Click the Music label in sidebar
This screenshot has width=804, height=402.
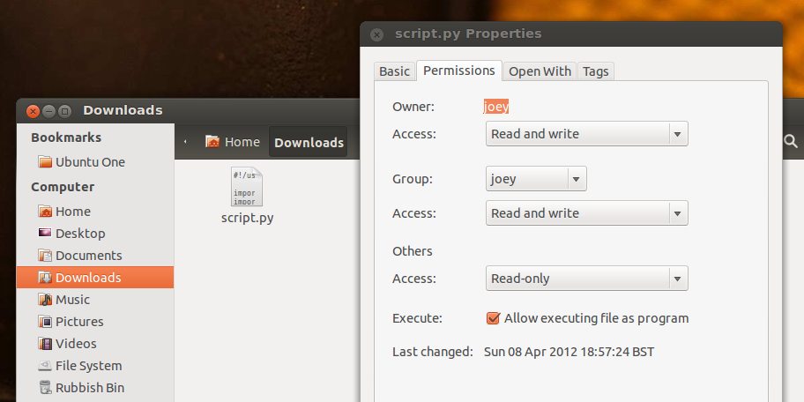(x=73, y=300)
